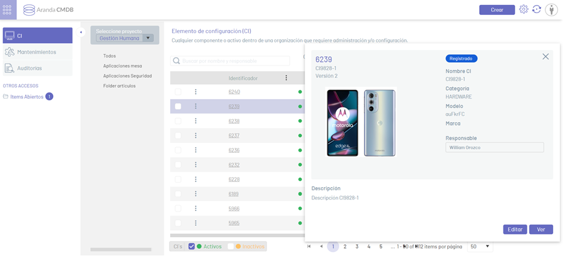Click the Identificador column header
Viewport: 563px width, 257px height.
click(x=243, y=78)
